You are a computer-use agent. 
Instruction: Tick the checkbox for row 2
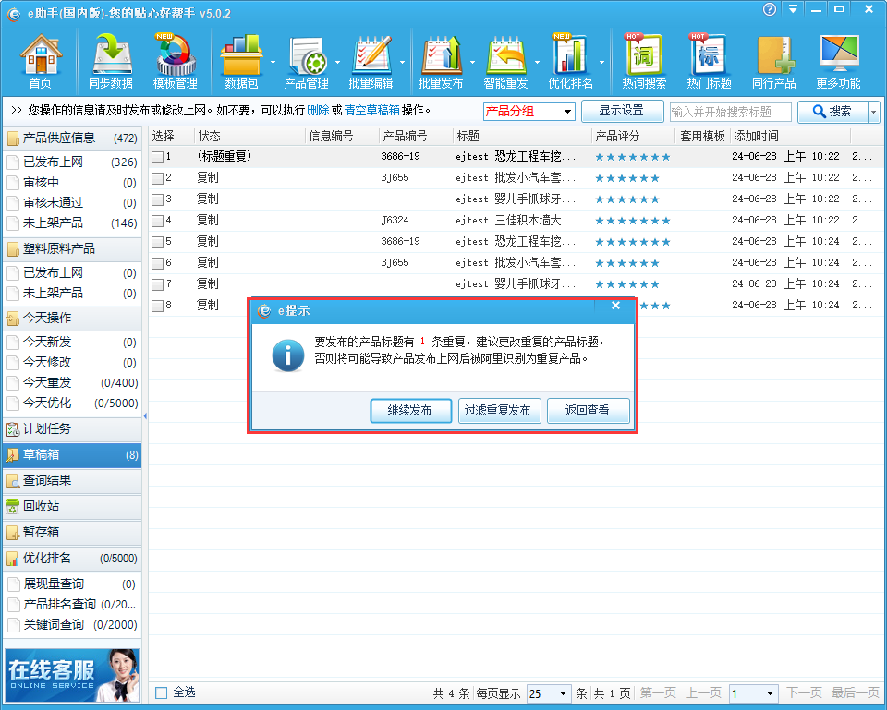158,178
